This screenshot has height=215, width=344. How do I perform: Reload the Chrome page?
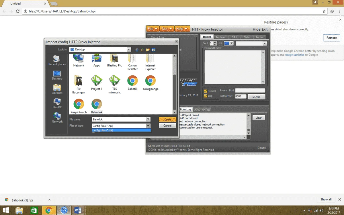(18, 11)
